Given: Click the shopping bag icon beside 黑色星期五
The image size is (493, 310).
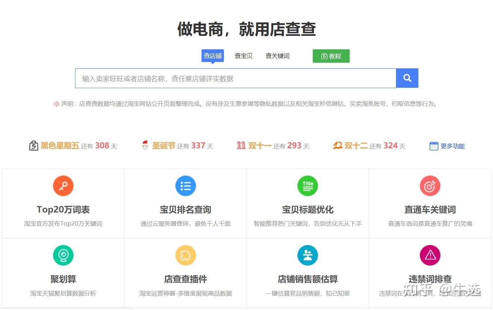Looking at the screenshot, I should (34, 146).
